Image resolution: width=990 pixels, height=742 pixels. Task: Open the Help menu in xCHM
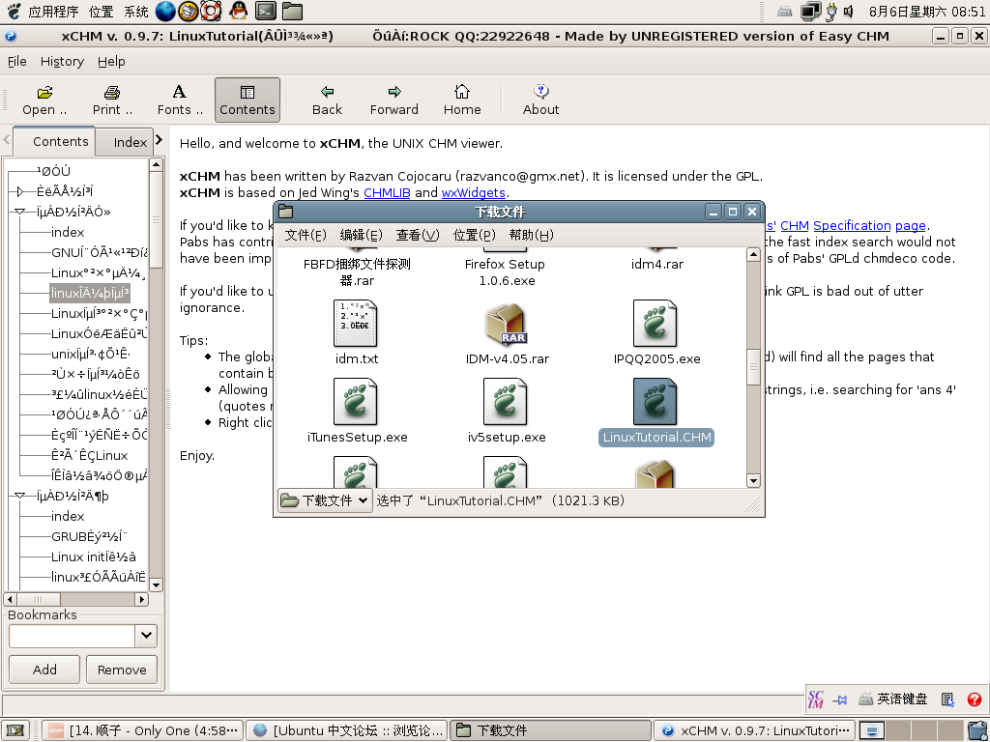pyautogui.click(x=112, y=61)
